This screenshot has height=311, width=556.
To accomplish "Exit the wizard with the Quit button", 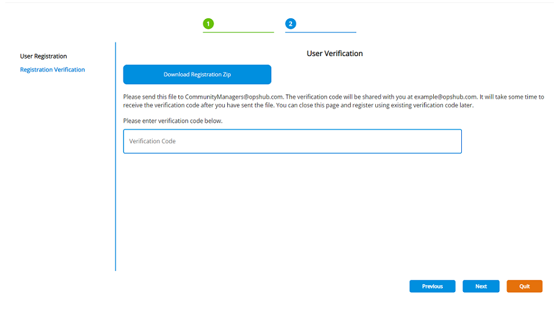I will pyautogui.click(x=524, y=286).
